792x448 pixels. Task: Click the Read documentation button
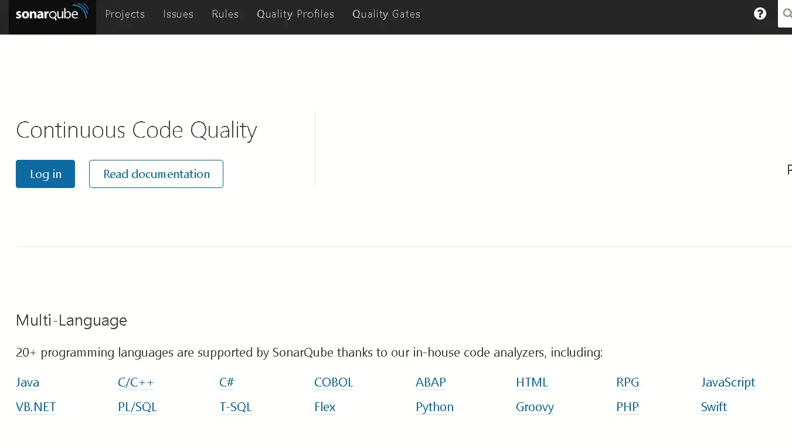click(x=156, y=174)
